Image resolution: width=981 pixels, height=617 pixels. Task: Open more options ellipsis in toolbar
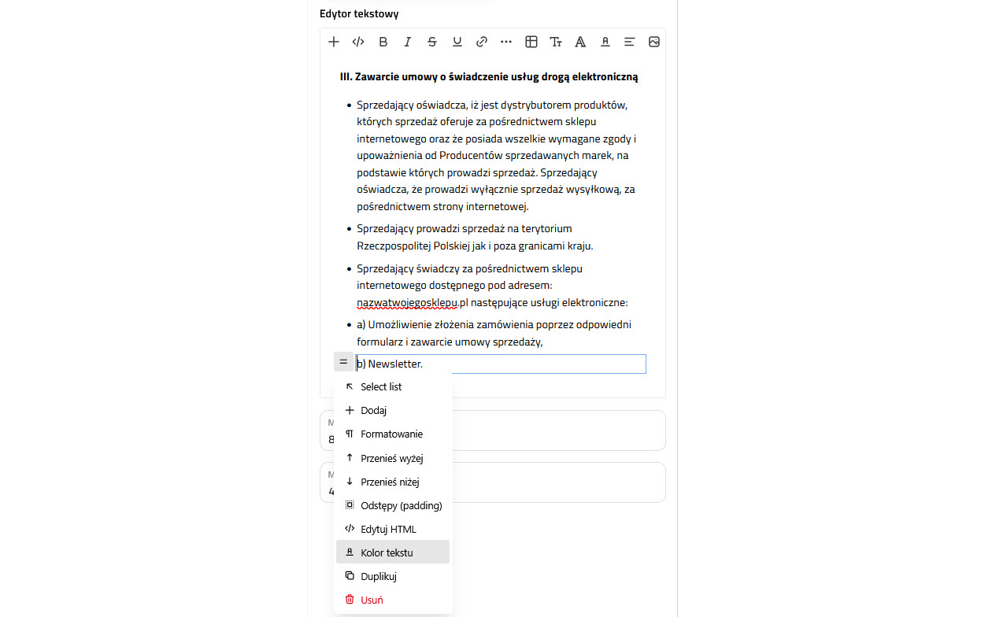pyautogui.click(x=506, y=42)
